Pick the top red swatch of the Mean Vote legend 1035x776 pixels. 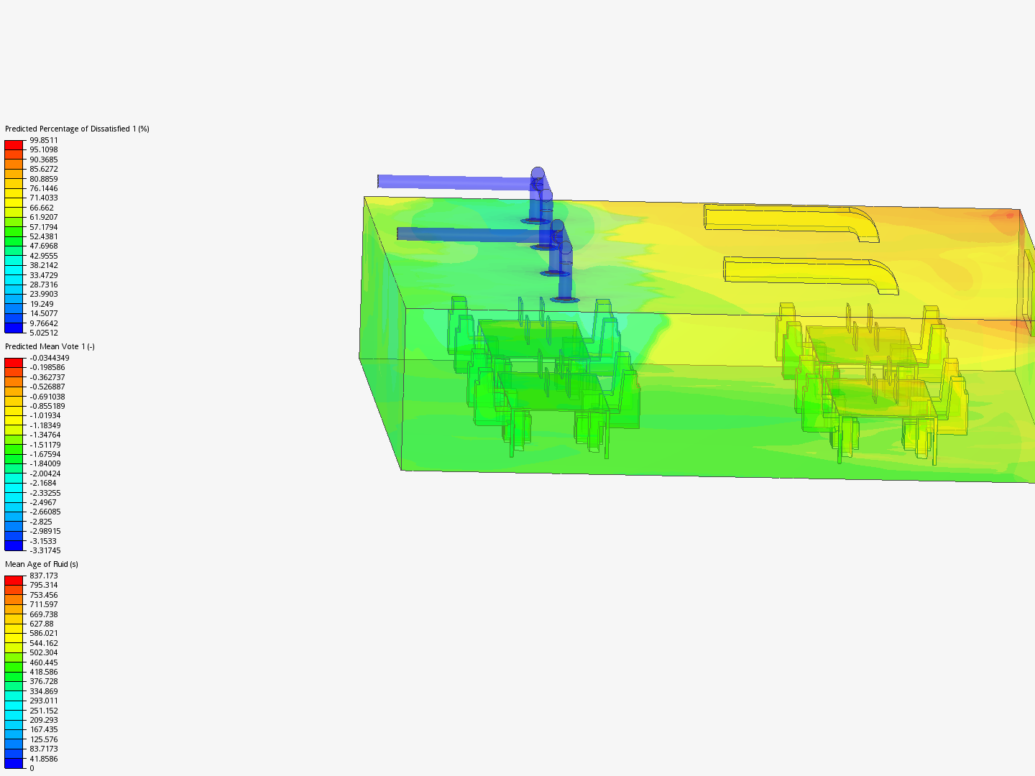coord(14,363)
